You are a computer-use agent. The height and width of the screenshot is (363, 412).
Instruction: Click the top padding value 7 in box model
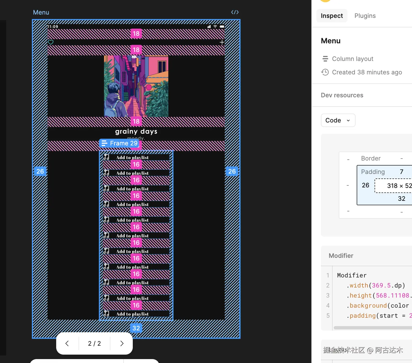(402, 172)
